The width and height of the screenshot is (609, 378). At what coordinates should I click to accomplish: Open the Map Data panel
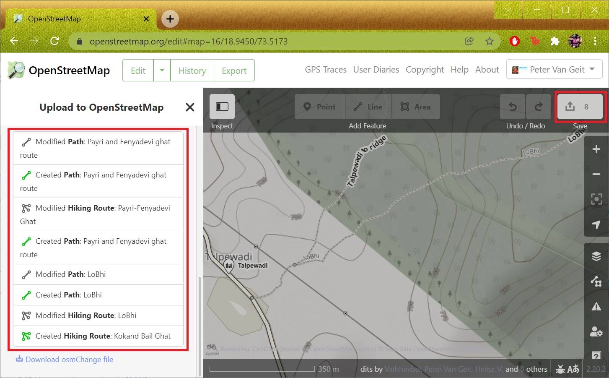click(596, 281)
